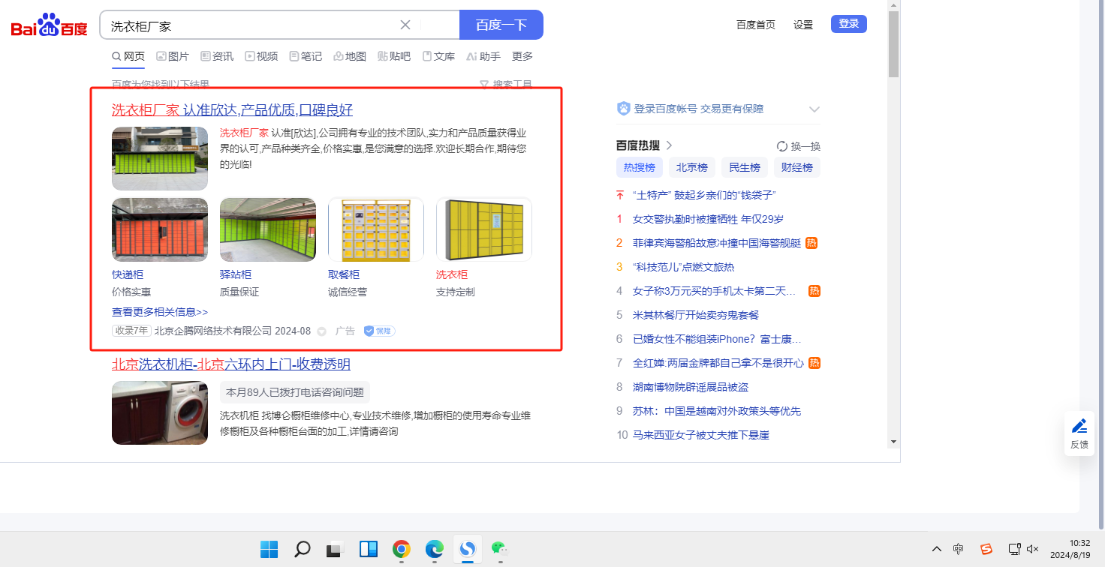Viewport: 1105px width, 567px height.
Task: Click the blue 登录 login button
Action: pos(849,24)
